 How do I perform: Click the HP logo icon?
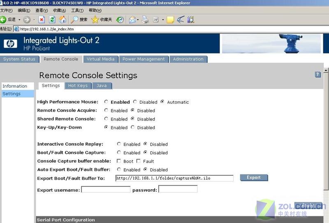click(x=10, y=44)
